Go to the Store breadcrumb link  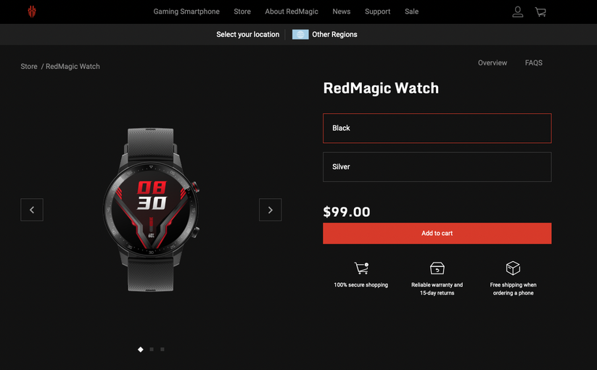click(29, 66)
